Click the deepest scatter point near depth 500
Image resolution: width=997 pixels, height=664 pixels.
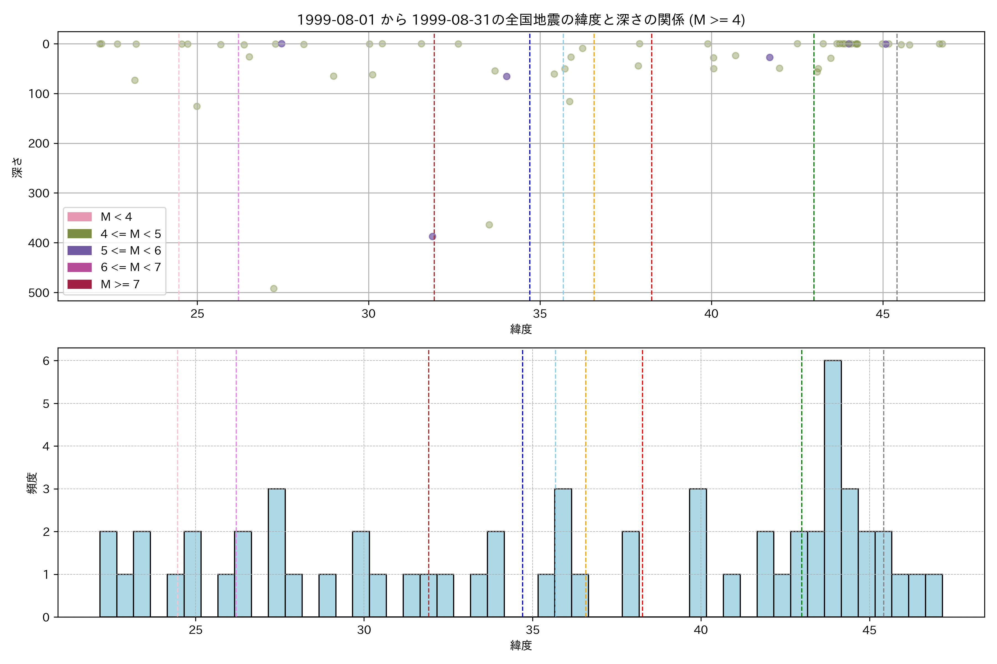point(274,288)
